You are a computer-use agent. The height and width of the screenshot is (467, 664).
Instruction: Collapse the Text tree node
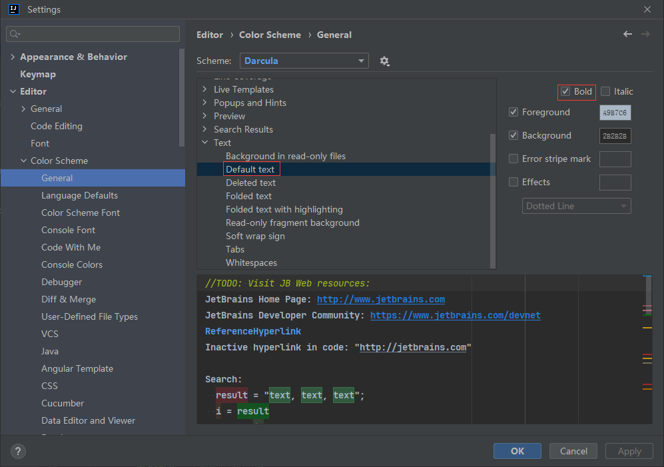(x=204, y=143)
